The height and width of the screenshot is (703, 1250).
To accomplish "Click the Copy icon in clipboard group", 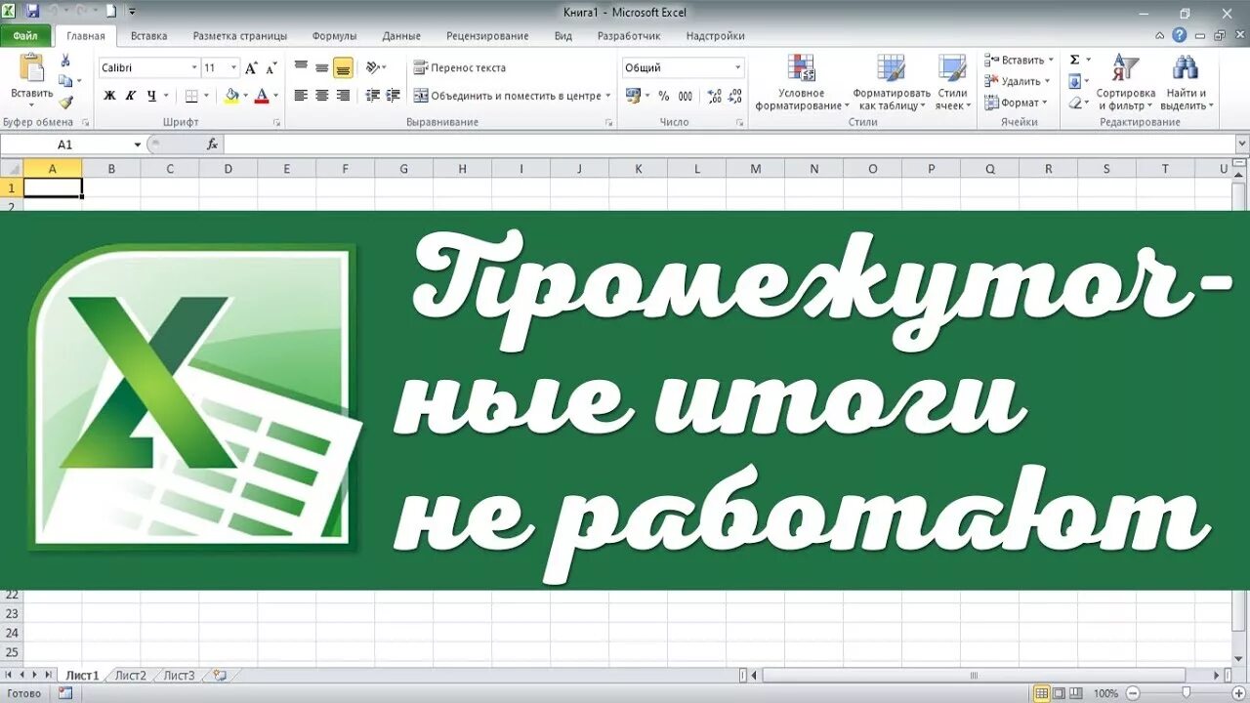I will pyautogui.click(x=65, y=81).
